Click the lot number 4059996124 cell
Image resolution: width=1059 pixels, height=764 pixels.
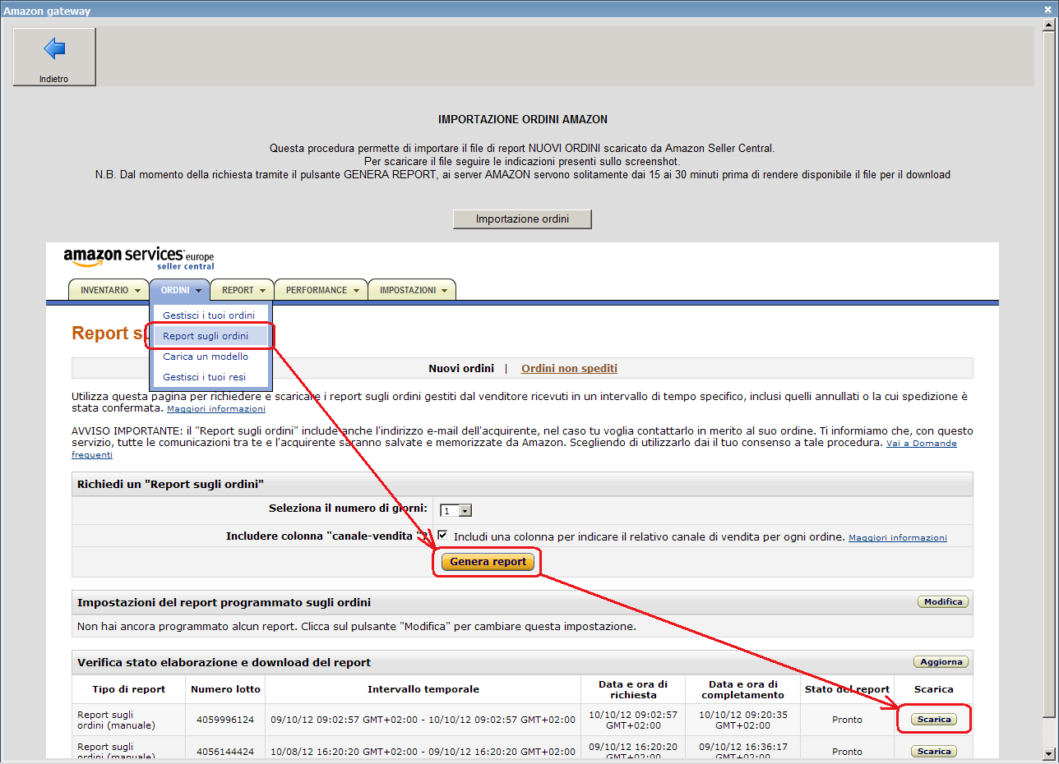click(225, 720)
